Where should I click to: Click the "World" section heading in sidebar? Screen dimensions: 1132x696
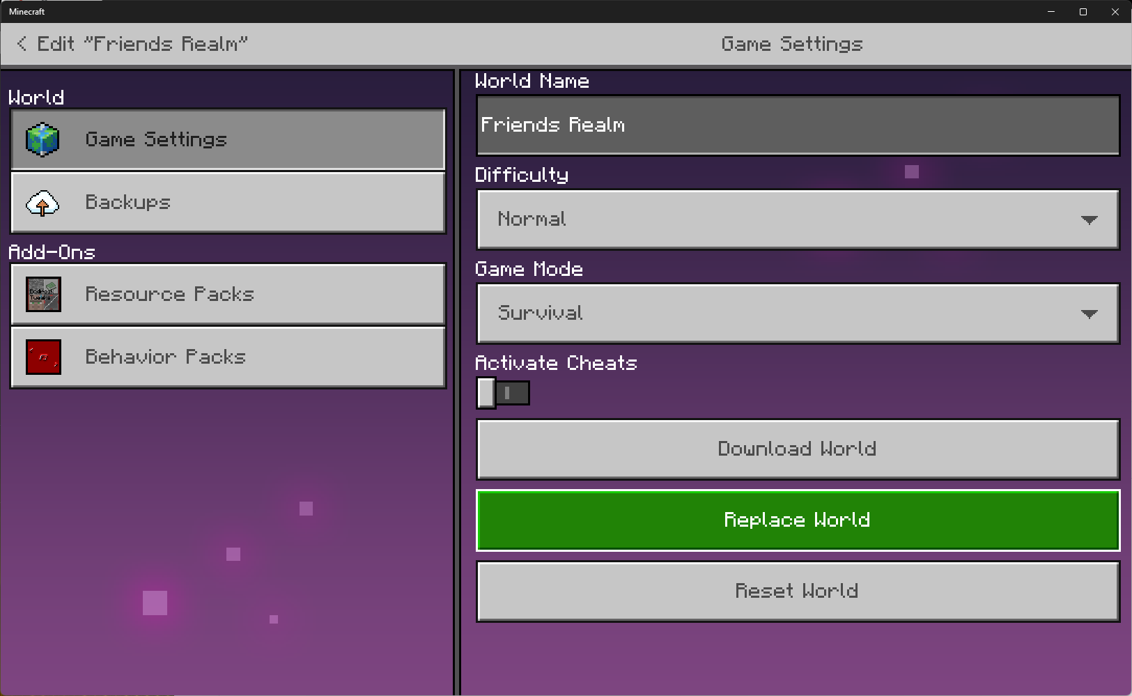point(36,98)
